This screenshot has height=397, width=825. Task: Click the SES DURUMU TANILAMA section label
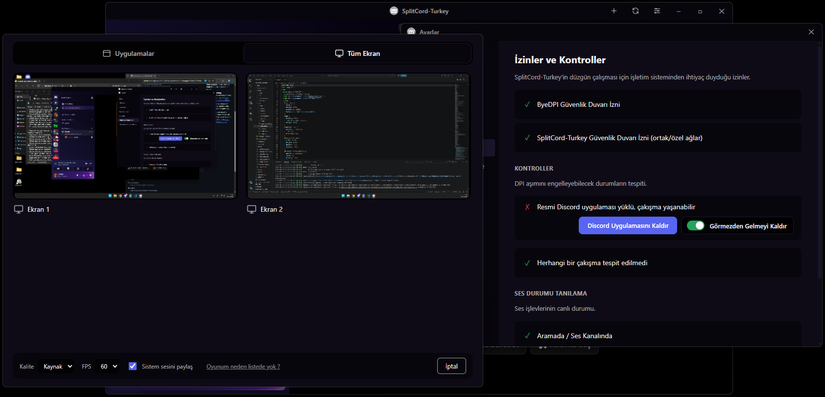point(551,293)
